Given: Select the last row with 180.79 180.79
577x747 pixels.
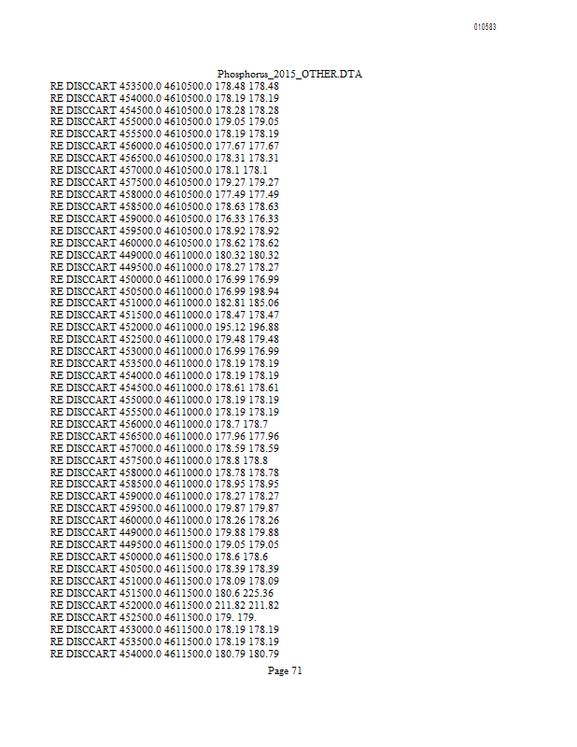Looking at the screenshot, I should click(x=164, y=654).
